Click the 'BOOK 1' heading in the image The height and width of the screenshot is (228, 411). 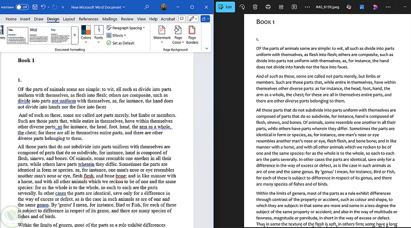point(265,22)
